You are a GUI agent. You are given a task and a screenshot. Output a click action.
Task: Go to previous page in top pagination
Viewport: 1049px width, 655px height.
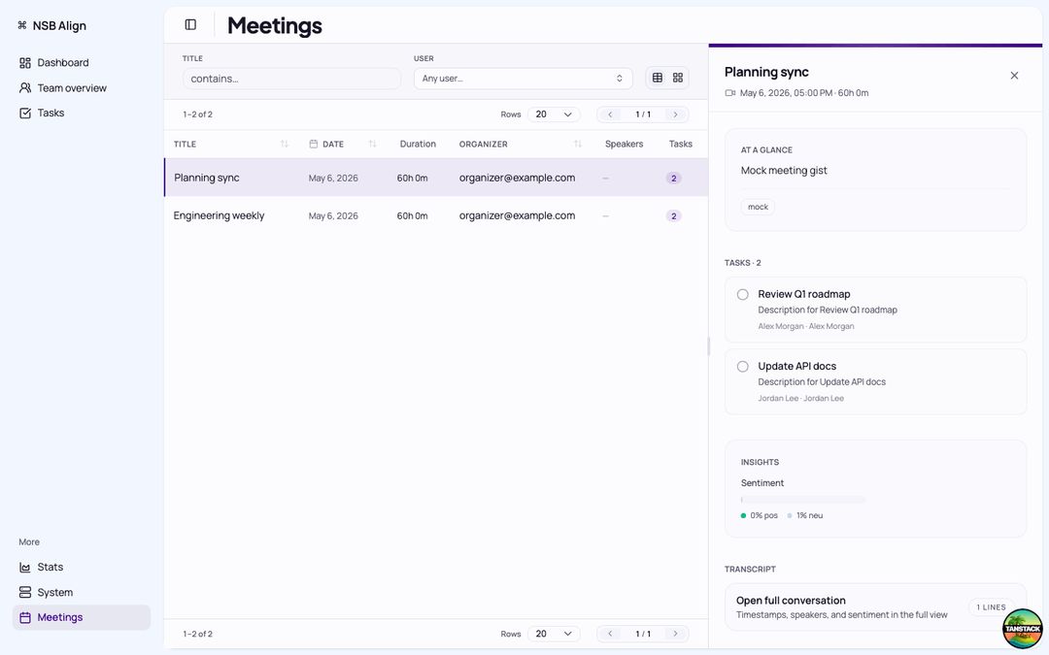(610, 115)
